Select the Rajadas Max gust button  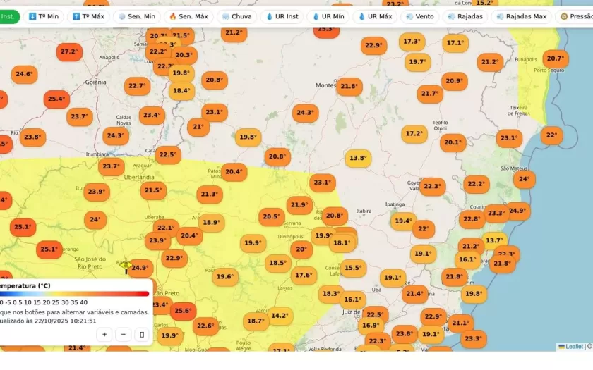point(521,16)
